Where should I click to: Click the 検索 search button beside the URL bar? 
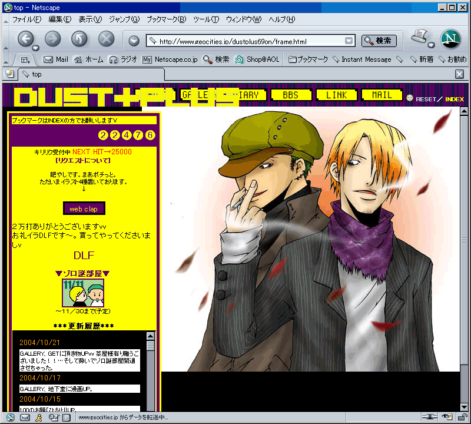pos(379,41)
